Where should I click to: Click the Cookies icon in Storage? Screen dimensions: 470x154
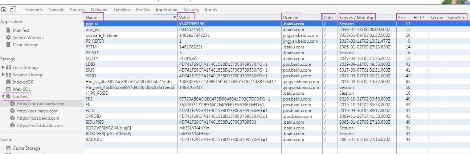[x=8, y=97]
